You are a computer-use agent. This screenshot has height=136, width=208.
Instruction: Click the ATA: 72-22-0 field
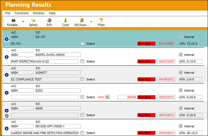[x=191, y=44]
